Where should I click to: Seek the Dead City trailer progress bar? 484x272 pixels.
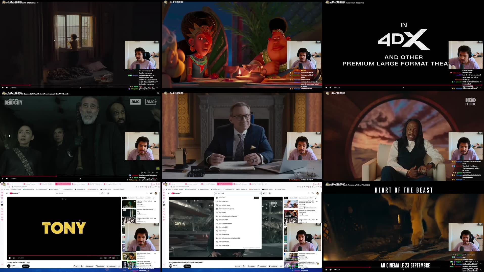[x=80, y=176]
